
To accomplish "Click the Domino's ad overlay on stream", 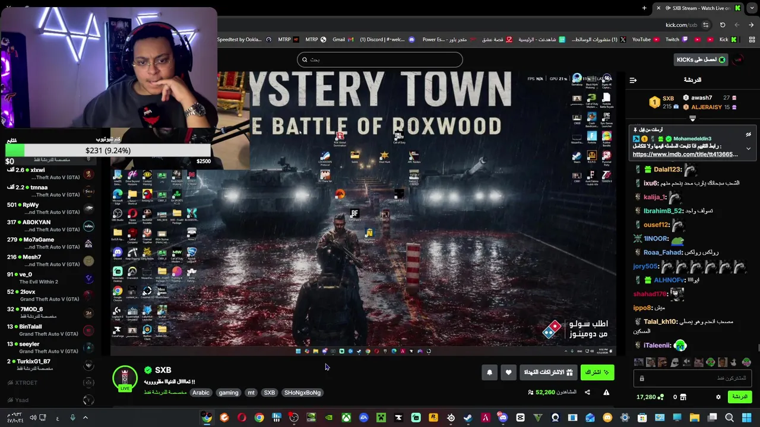I will pos(576,329).
